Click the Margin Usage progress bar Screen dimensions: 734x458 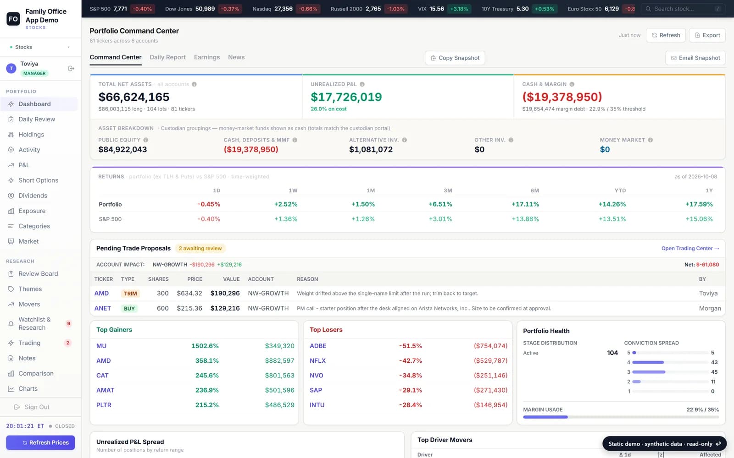621,417
